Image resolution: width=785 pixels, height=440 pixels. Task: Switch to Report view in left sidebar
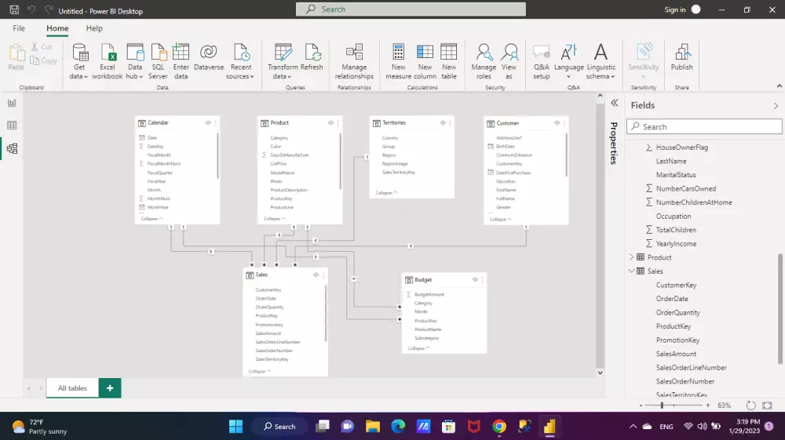click(12, 103)
